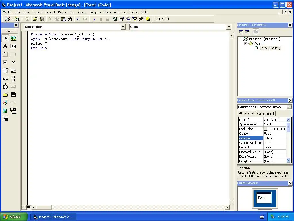Image resolution: width=294 pixels, height=221 pixels.
Task: Switch to Procedure View at code window bottom
Action: click(x=24, y=207)
